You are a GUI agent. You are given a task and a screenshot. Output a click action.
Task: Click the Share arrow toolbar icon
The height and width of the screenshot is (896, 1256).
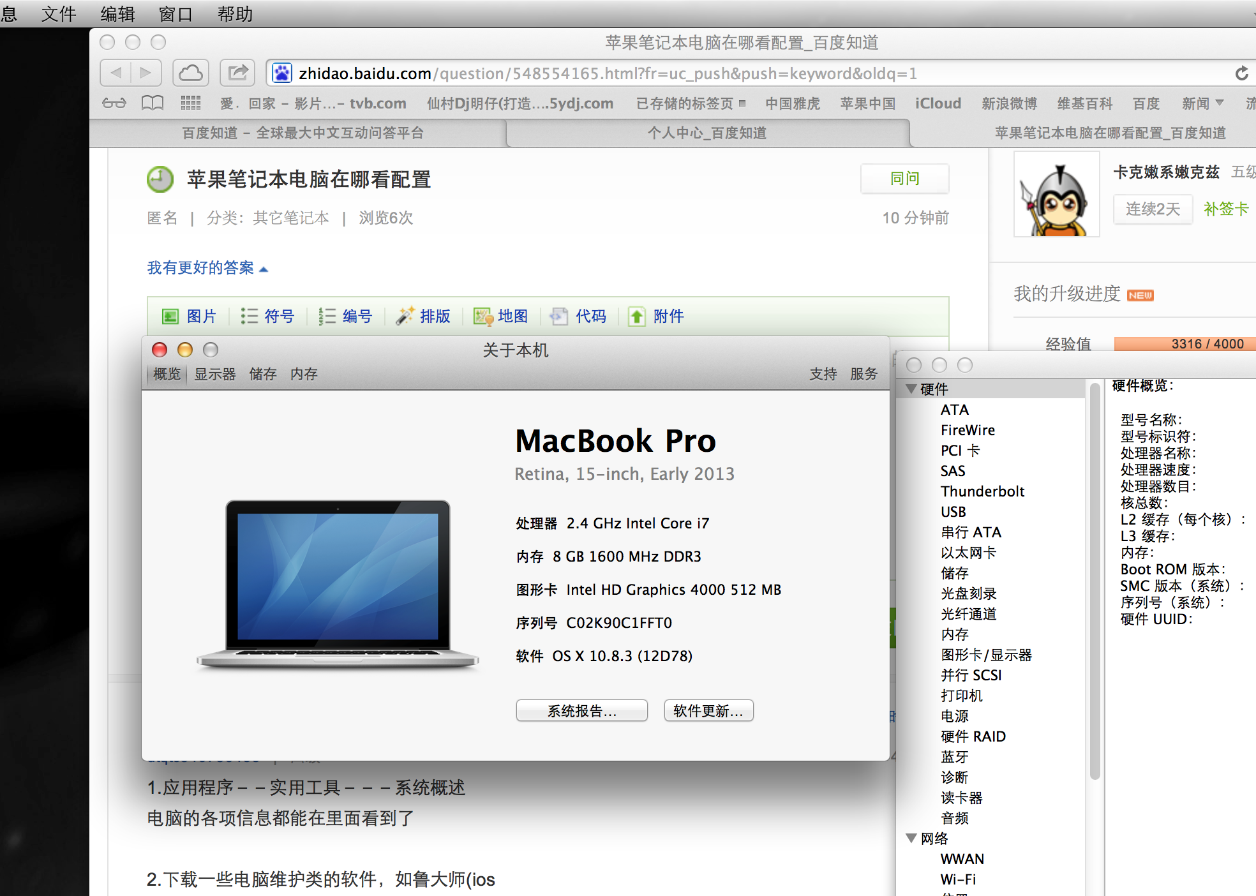pos(237,73)
